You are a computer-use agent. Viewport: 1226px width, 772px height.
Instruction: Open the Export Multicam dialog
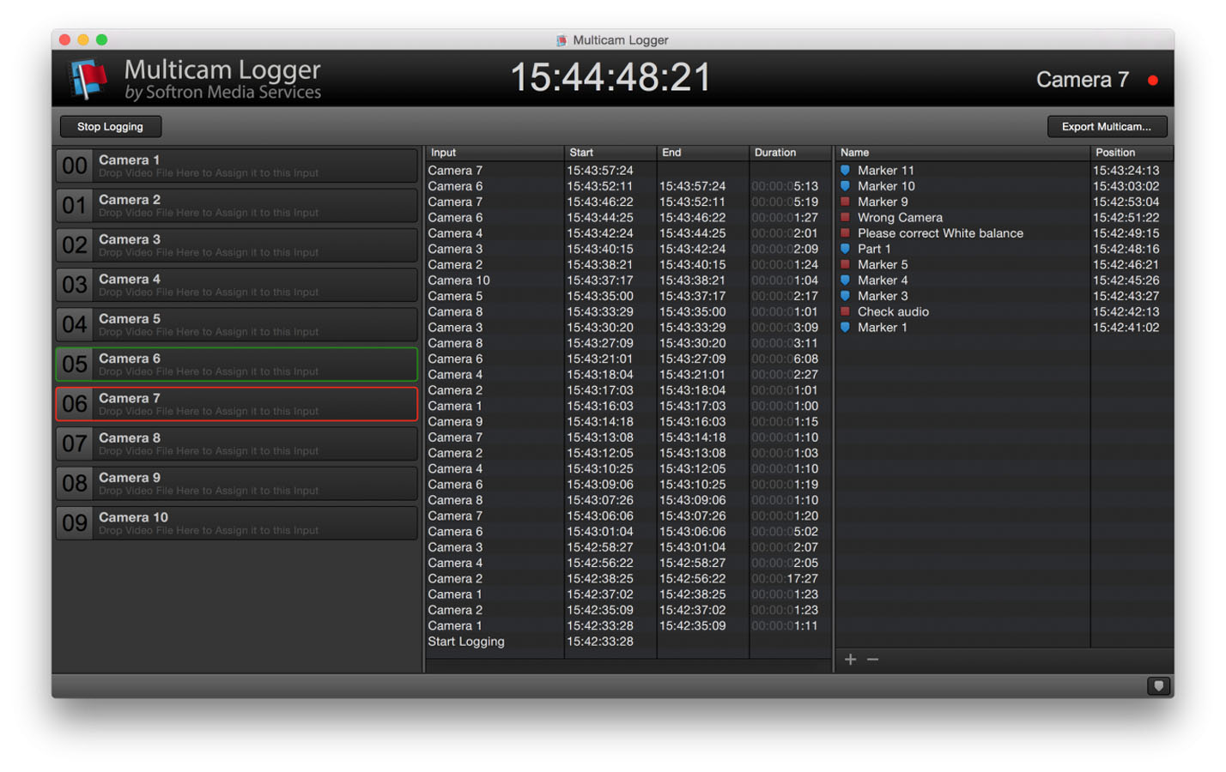point(1107,127)
